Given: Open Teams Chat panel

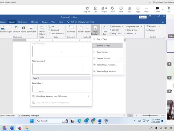Looking at the screenshot, I should pyautogui.click(x=95, y=9).
